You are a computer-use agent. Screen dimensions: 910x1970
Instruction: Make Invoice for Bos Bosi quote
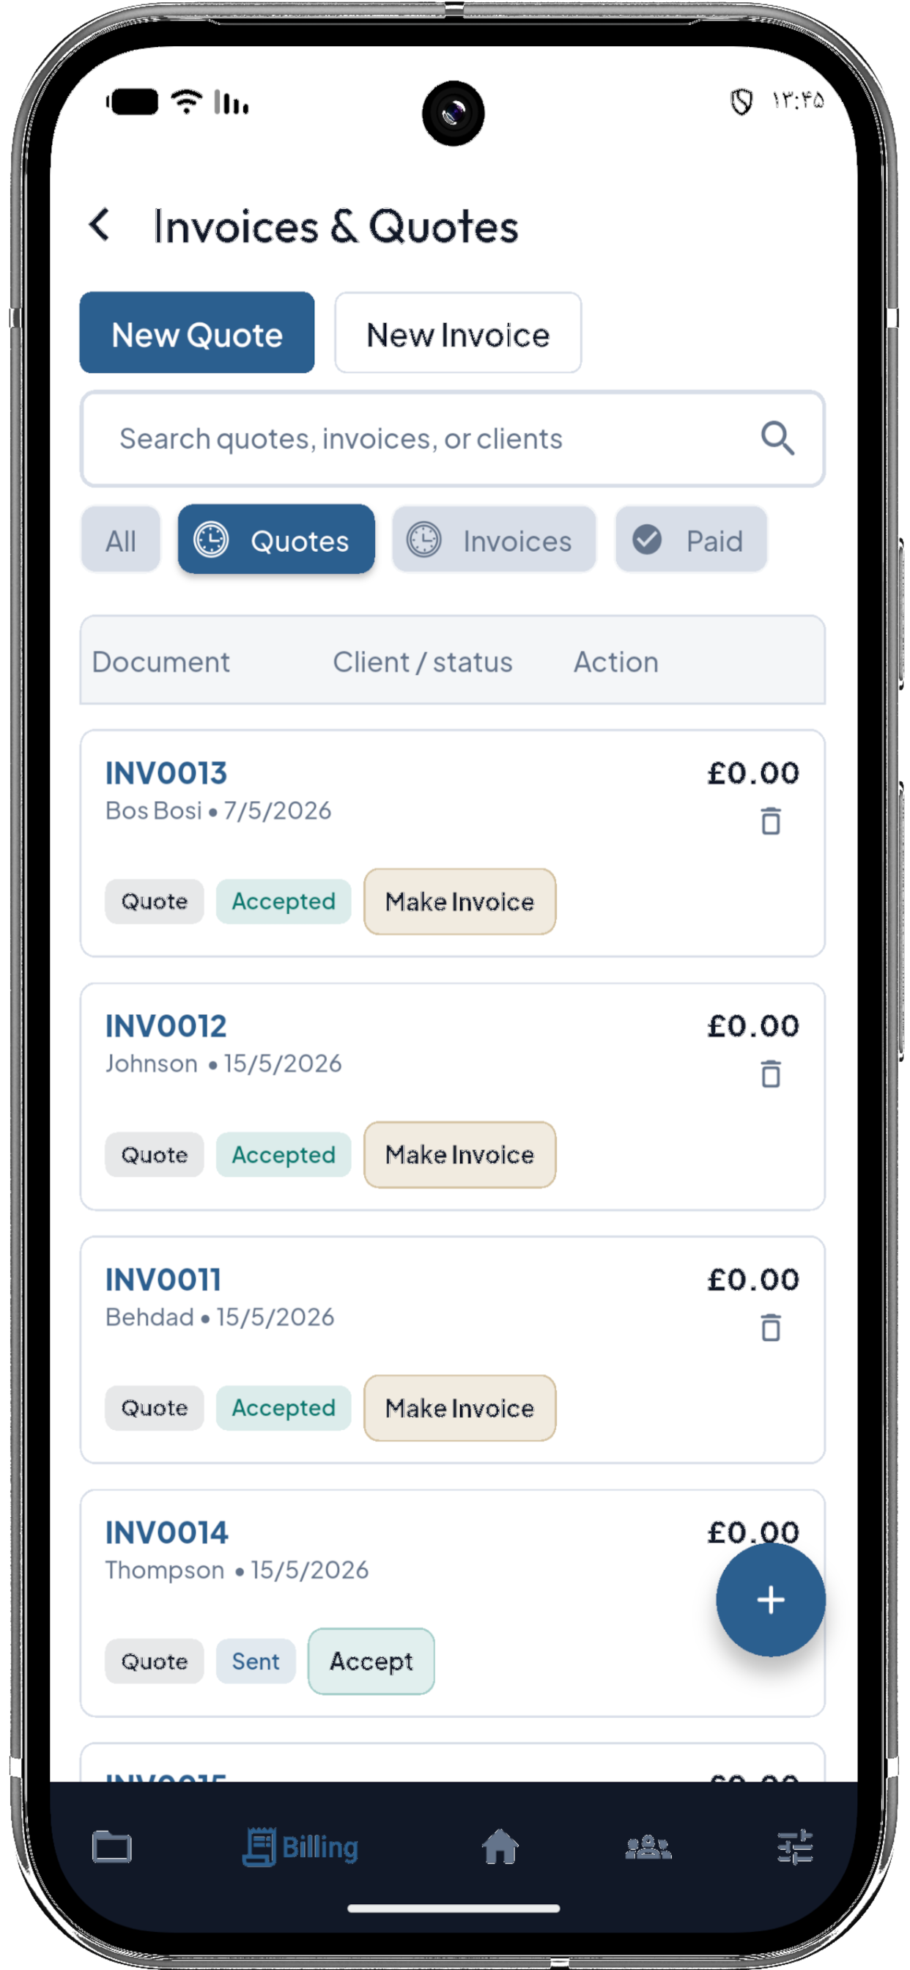(x=459, y=901)
